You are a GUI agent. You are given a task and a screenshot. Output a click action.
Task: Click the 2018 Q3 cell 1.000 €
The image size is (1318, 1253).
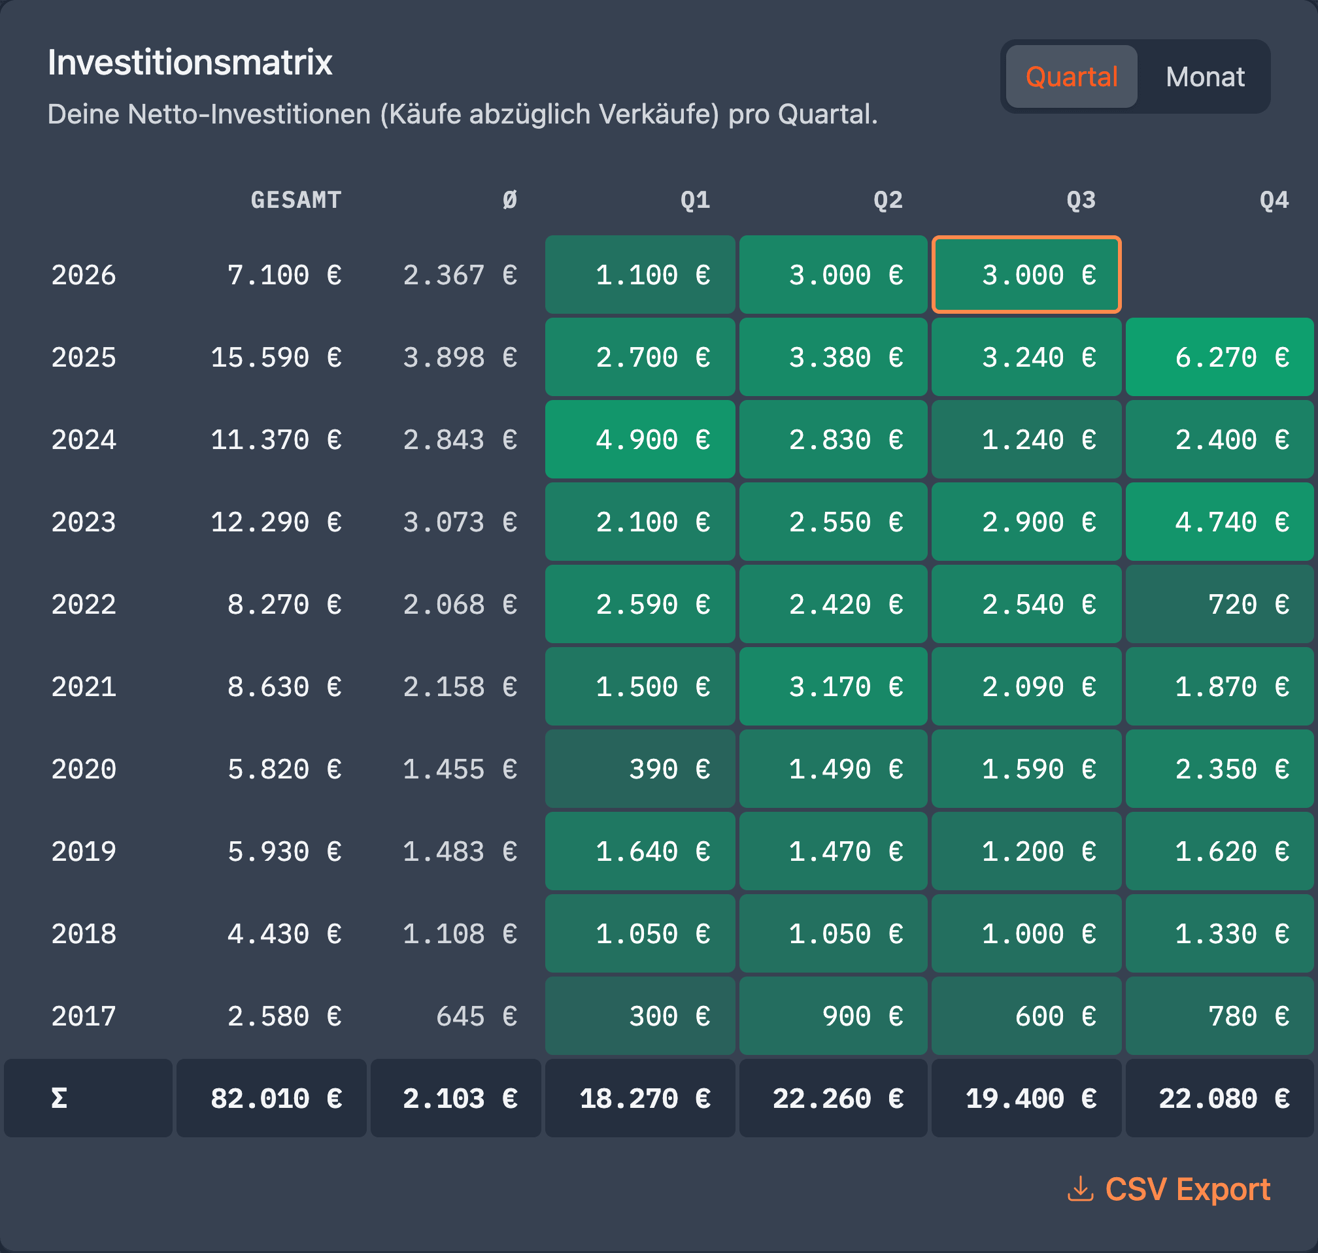coord(1026,934)
